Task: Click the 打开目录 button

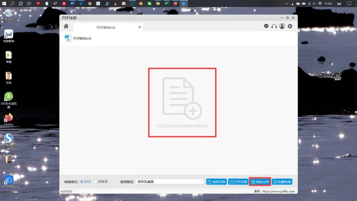Action: [238, 182]
